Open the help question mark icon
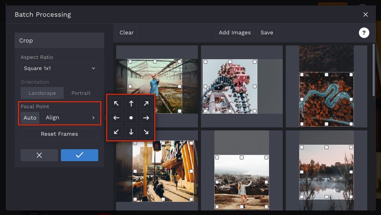Screen dimensions: 381x215 [364, 33]
